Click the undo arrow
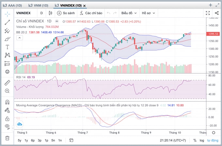This screenshot has width=222, height=146. click(109, 13)
